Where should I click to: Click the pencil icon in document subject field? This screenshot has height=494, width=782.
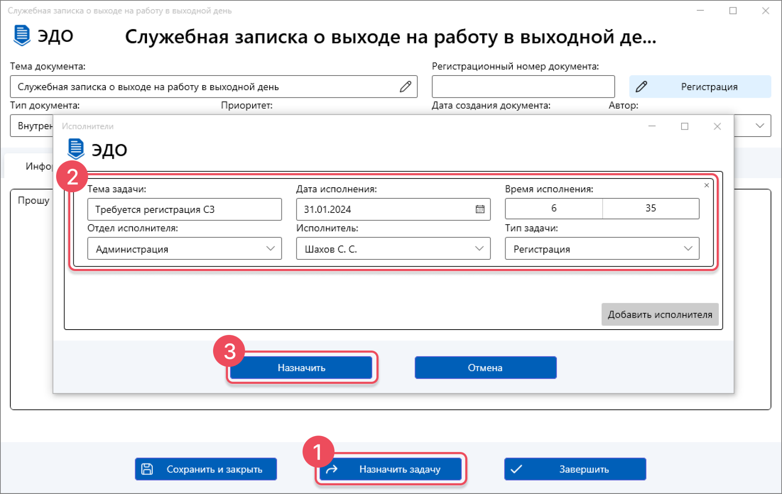[406, 87]
